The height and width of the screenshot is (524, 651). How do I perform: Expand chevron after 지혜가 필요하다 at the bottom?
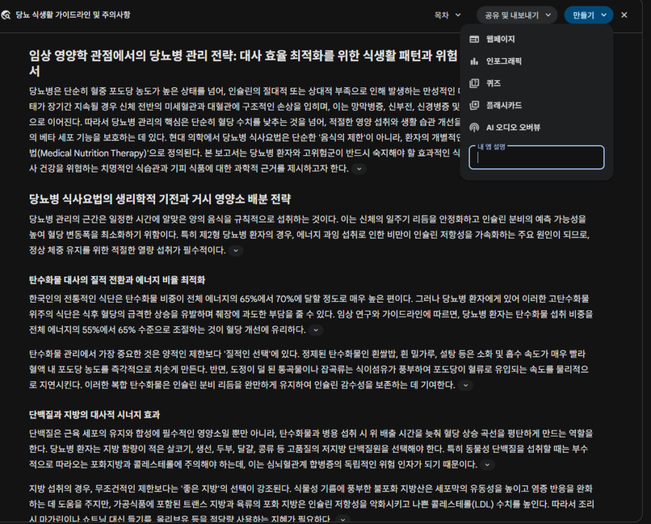tap(343, 520)
